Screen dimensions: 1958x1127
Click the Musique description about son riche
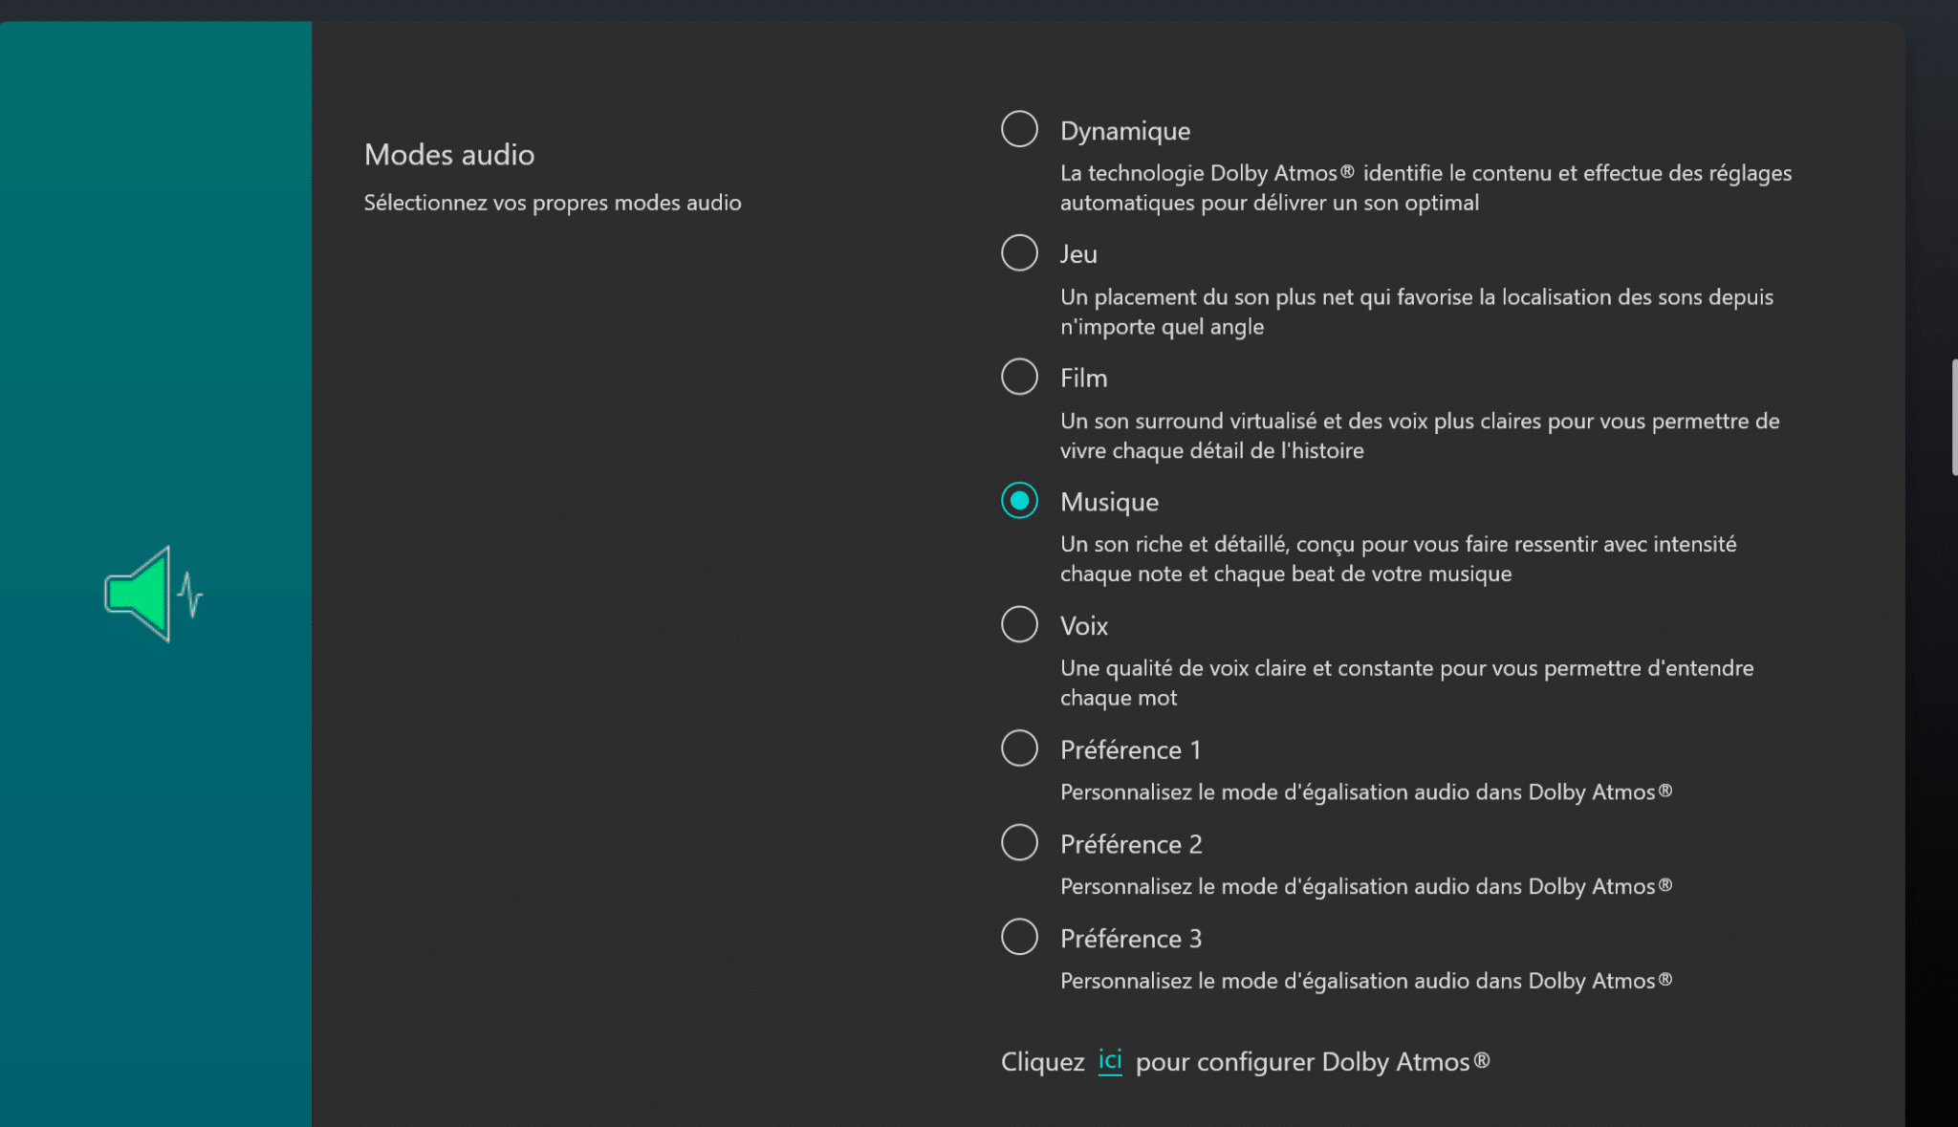pos(1399,559)
